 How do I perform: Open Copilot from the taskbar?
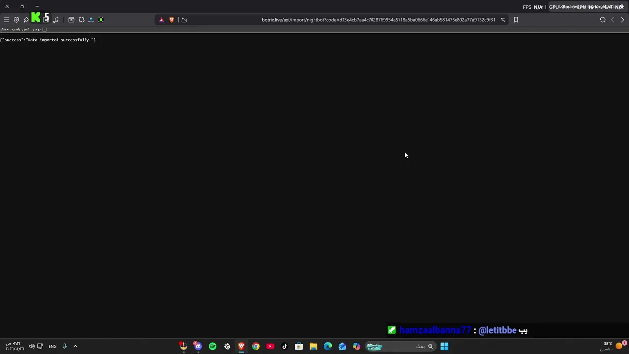click(x=356, y=346)
